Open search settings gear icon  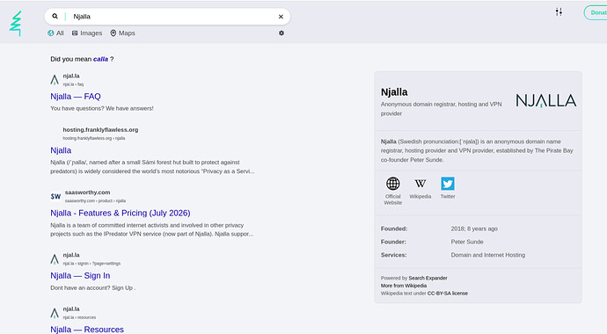click(282, 33)
